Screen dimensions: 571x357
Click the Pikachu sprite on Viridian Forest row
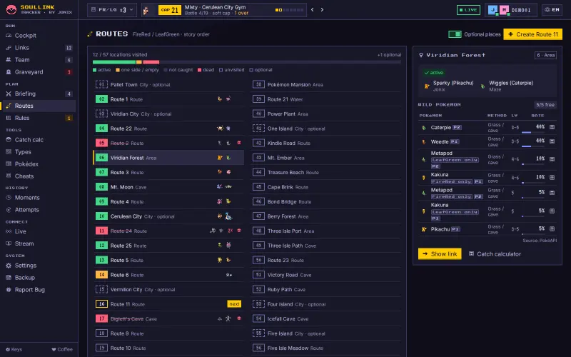(x=220, y=158)
